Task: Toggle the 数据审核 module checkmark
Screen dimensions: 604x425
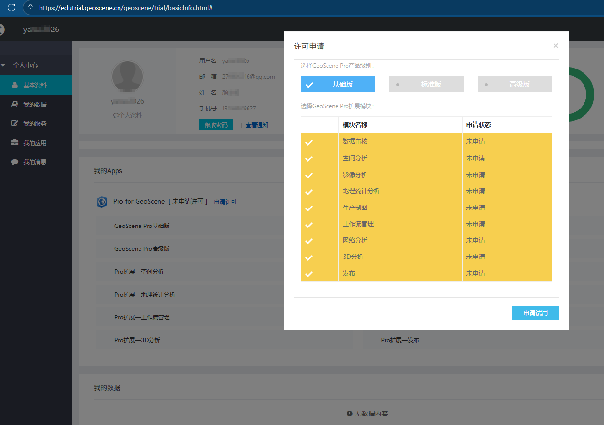Action: [x=309, y=142]
